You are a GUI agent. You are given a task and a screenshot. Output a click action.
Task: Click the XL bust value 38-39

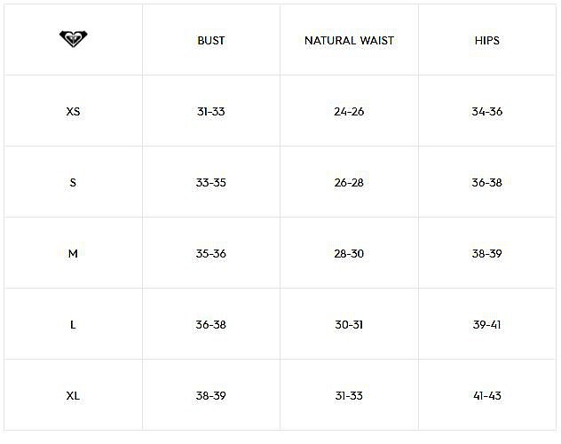pos(211,396)
